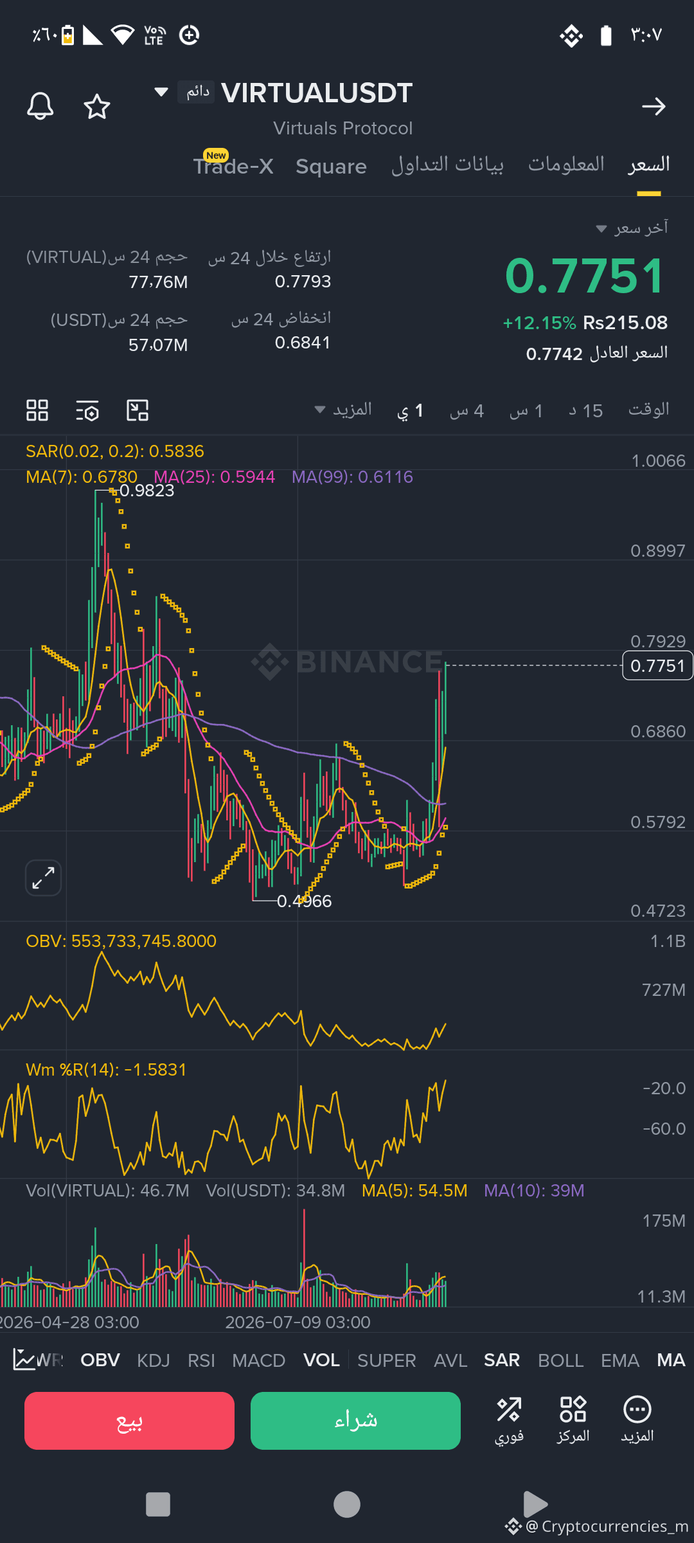
Task: Tap the 0.4966 low marker on chart
Action: pyautogui.click(x=304, y=901)
